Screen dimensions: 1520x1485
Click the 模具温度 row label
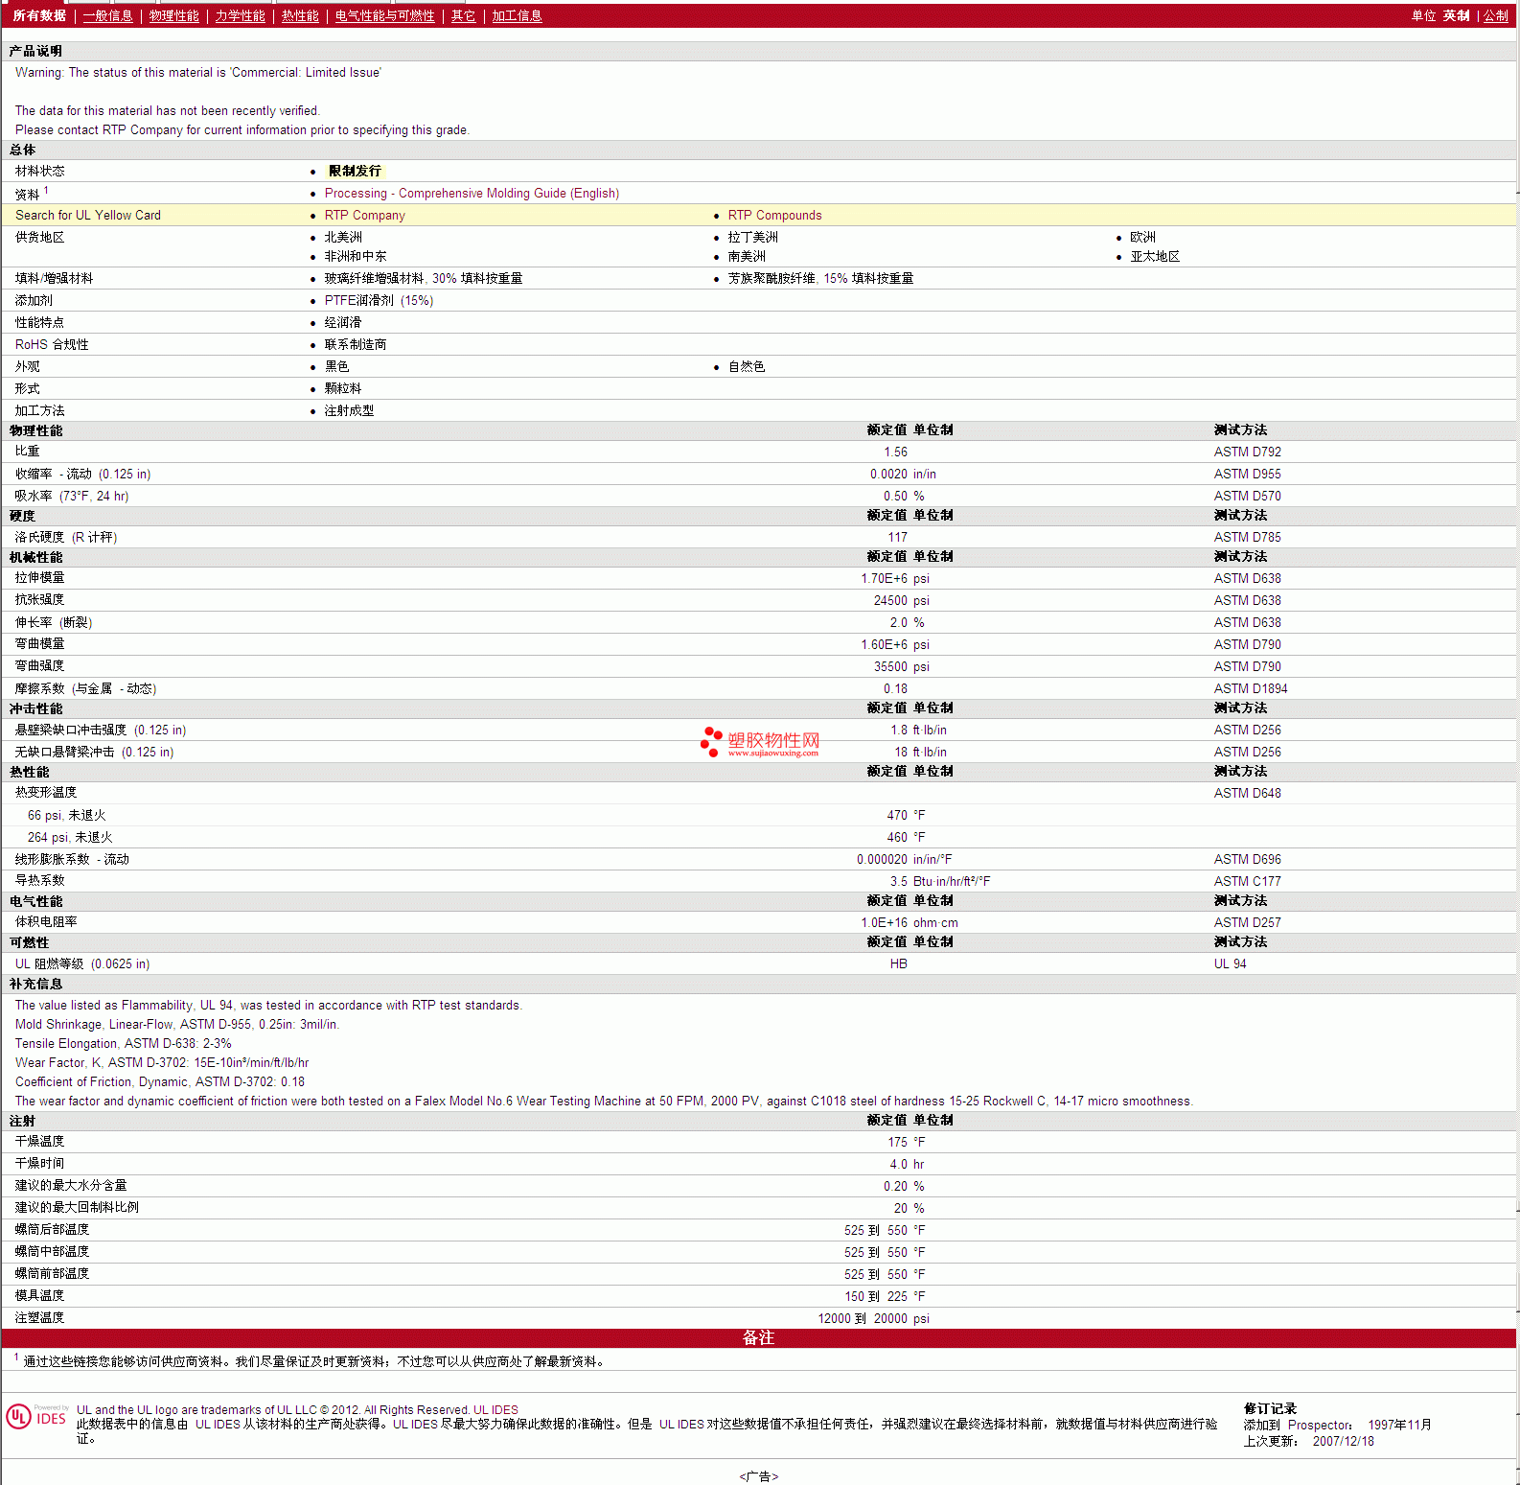pos(39,1295)
